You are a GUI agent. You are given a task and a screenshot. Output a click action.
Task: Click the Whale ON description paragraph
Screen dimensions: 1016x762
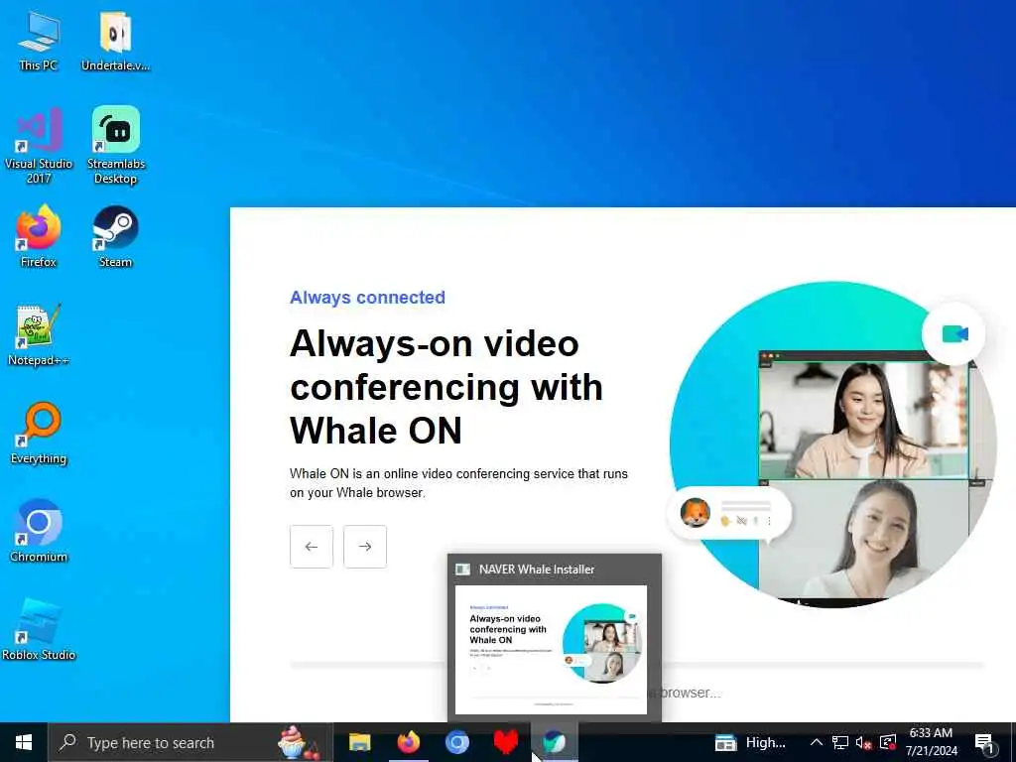click(x=458, y=483)
